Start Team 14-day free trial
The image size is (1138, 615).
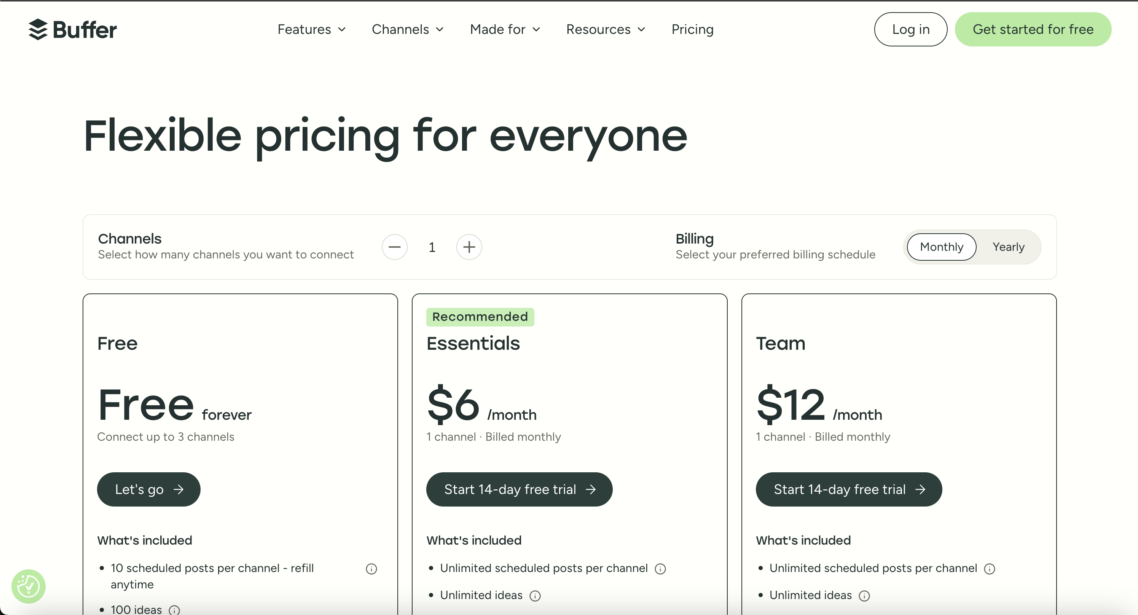pos(849,489)
